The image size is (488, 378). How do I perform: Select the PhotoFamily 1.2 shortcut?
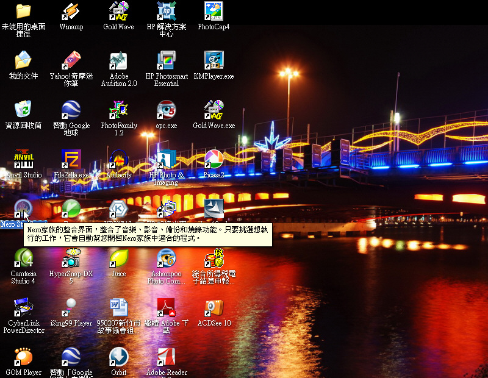(x=118, y=110)
